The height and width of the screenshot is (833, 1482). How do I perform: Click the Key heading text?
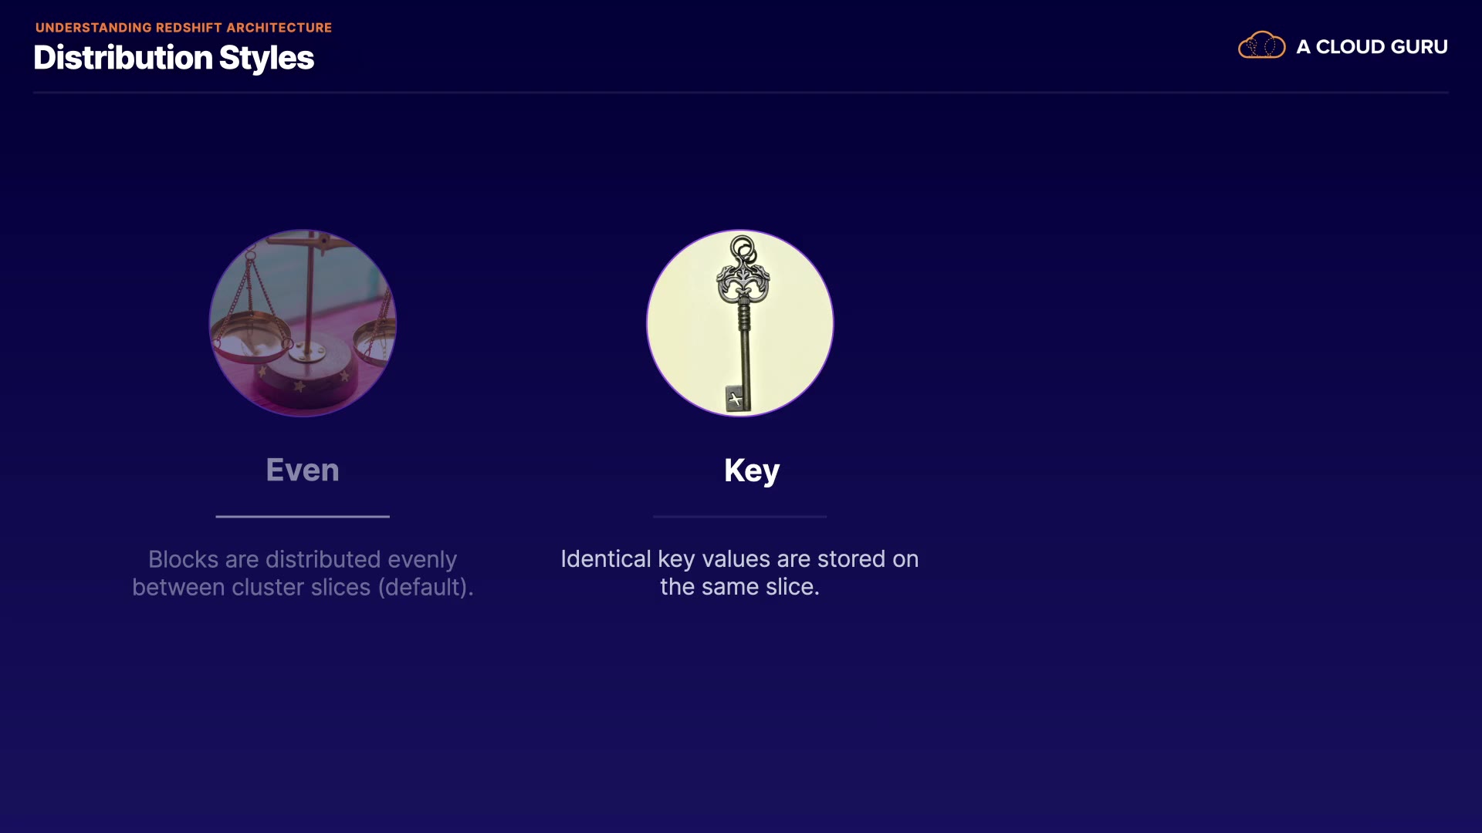click(752, 471)
